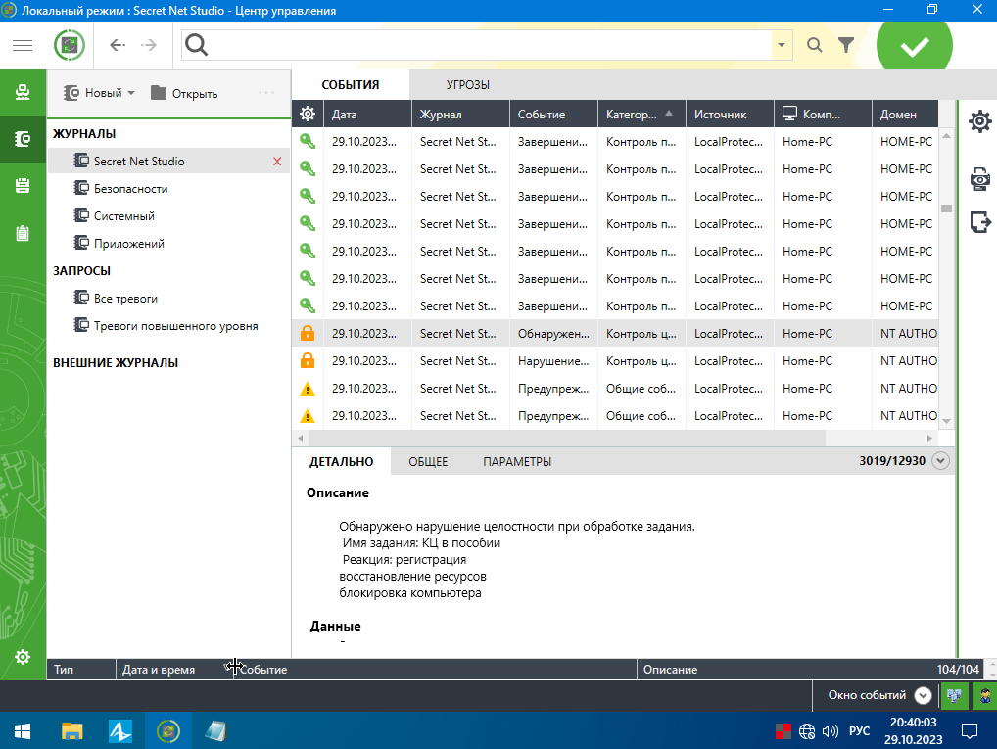
Task: Expand the search field dropdown arrow
Action: (782, 45)
